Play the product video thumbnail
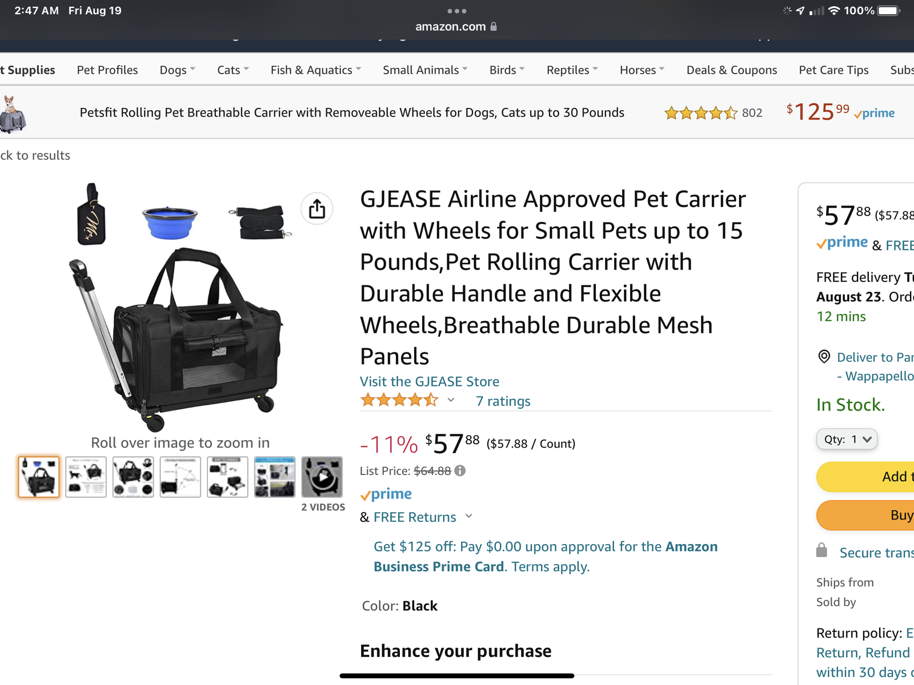The height and width of the screenshot is (685, 914). (322, 477)
